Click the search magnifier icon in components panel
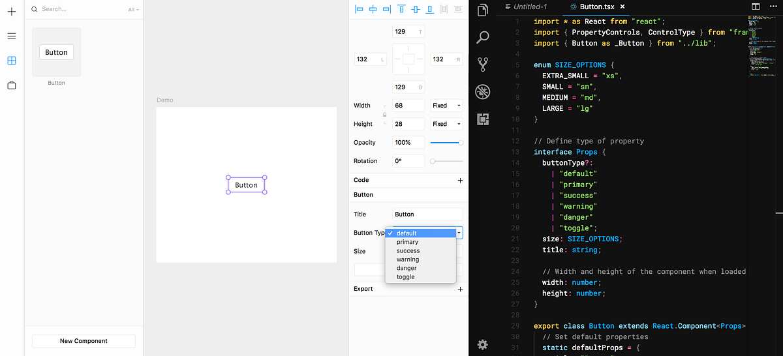This screenshot has width=783, height=356. click(x=35, y=9)
